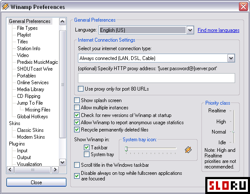The height and width of the screenshot is (194, 250).
Task: Open SHOUTcast Wire preferences
Action: click(x=35, y=69)
